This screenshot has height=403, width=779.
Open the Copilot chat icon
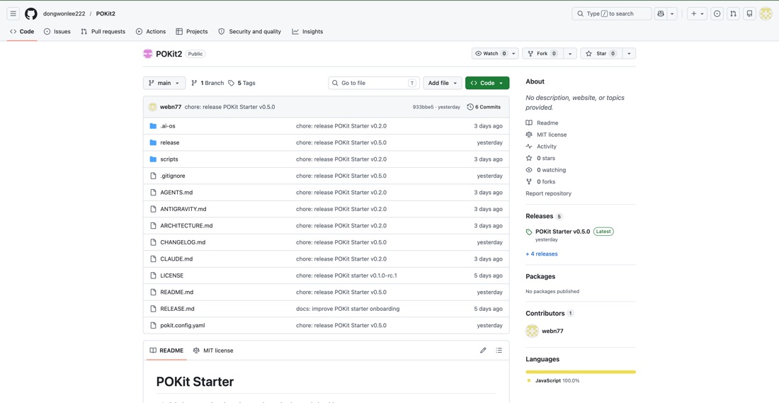[x=660, y=14]
